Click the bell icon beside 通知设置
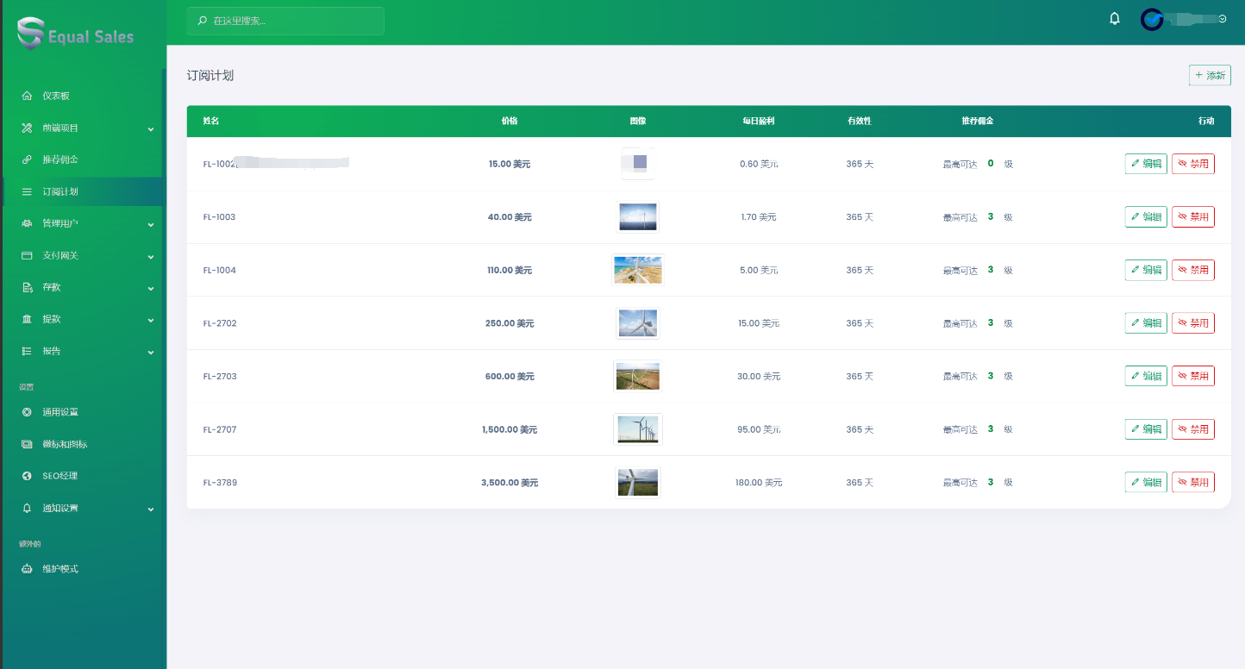Screen dimensions: 1245x669 [27, 508]
